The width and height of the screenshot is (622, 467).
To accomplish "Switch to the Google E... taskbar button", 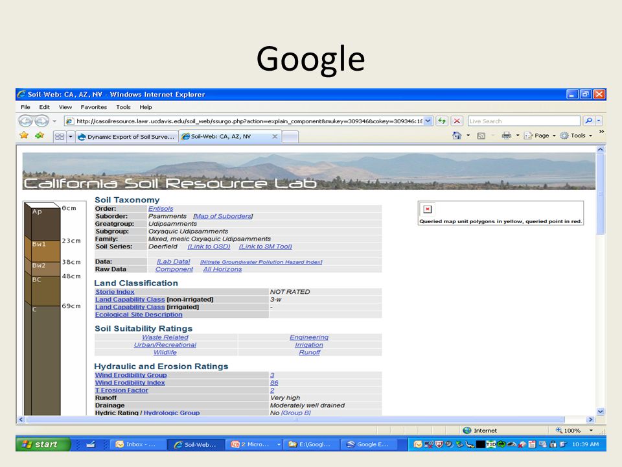I will (x=369, y=444).
